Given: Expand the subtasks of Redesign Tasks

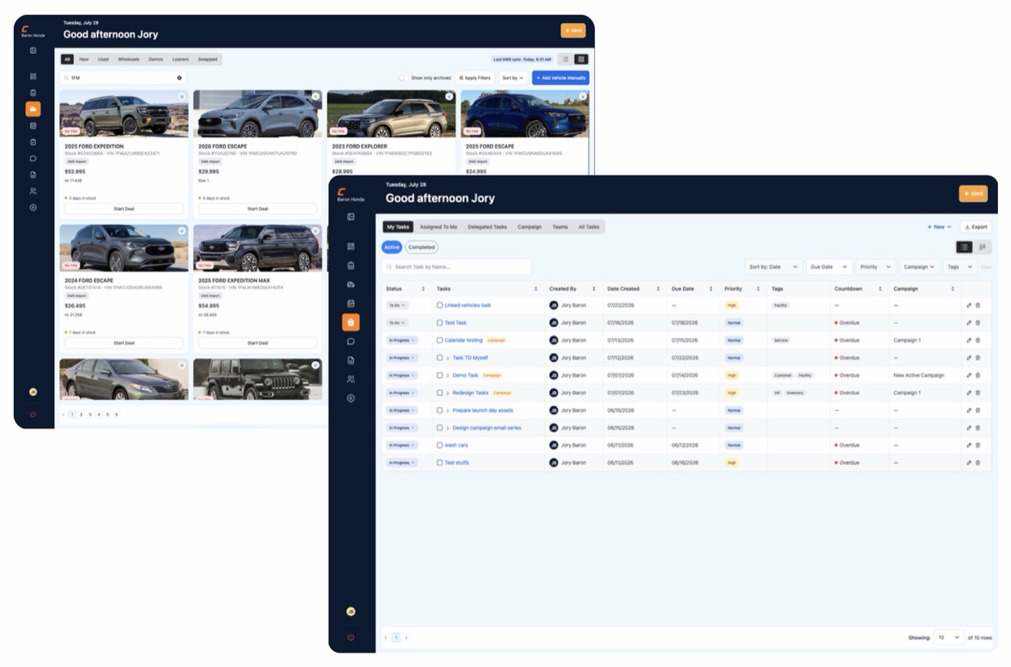Looking at the screenshot, I should click(x=448, y=393).
